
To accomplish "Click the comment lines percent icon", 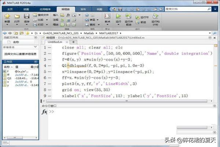I will pos(62,20).
